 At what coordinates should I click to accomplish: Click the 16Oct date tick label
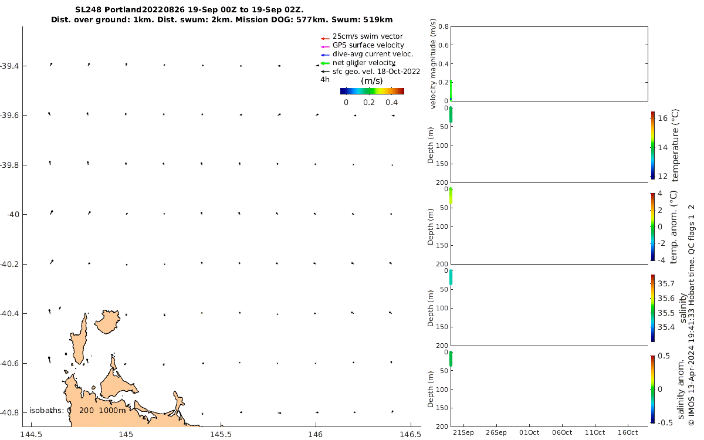628,432
